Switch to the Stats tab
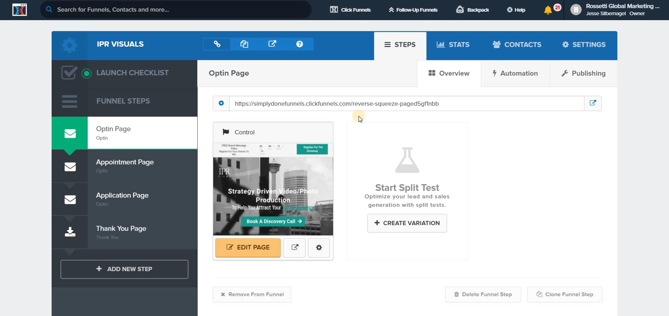This screenshot has height=316, width=669. pyautogui.click(x=453, y=45)
